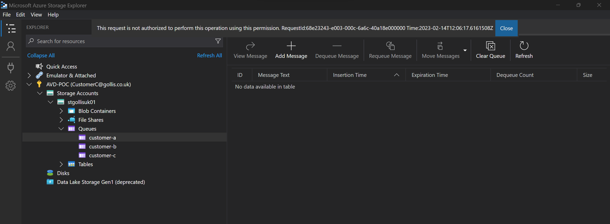
Task: Click the filter funnel icon in search
Action: click(x=218, y=41)
